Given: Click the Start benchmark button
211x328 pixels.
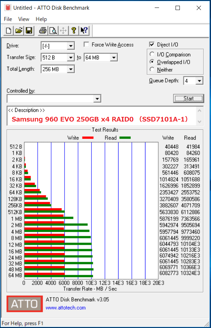Looking at the screenshot, I should pyautogui.click(x=189, y=98).
